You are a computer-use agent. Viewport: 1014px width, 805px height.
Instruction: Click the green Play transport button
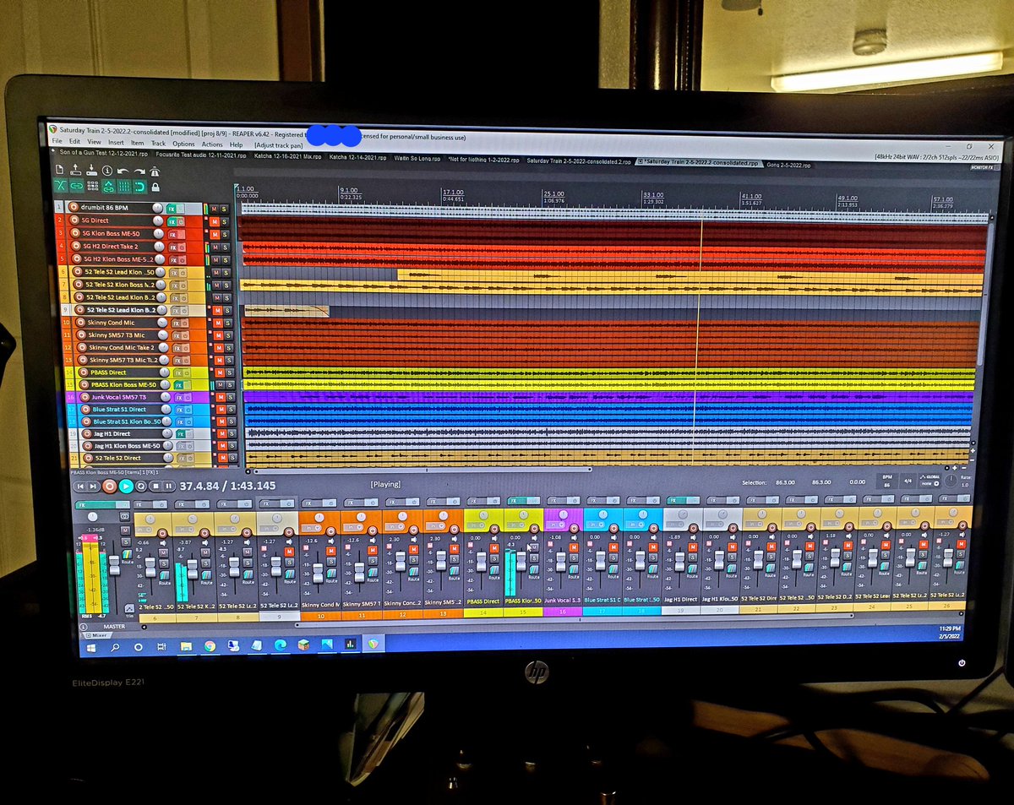click(x=126, y=487)
